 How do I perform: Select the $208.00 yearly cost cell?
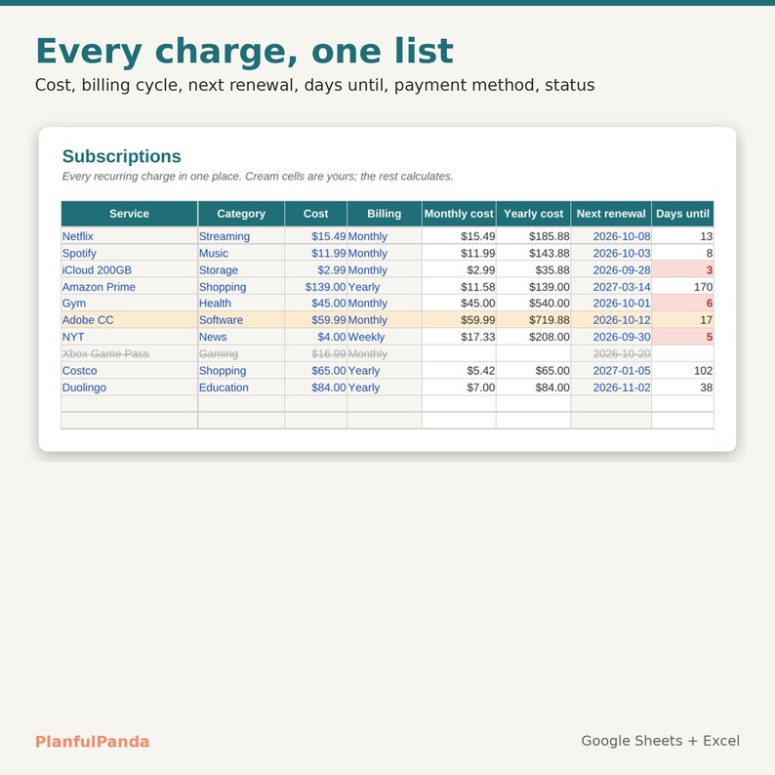tap(534, 337)
